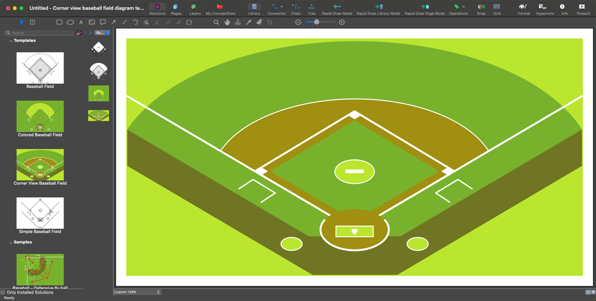Open the Custom 139% zoom dropdown
Viewport: 596px width, 301px height.
tap(137, 292)
